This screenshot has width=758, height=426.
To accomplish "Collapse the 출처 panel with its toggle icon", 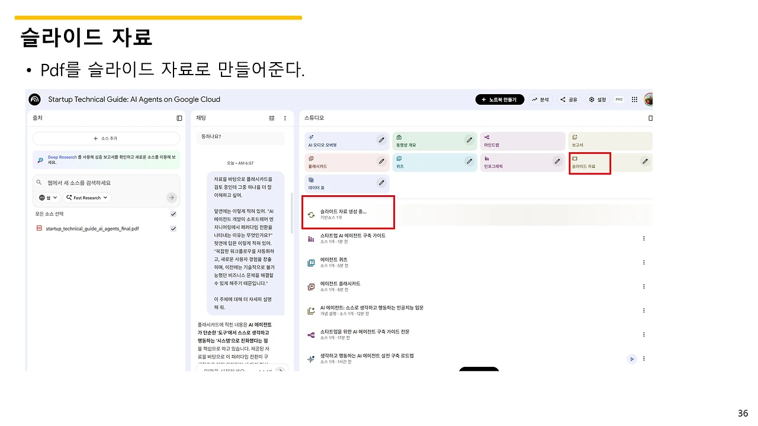I will point(179,118).
